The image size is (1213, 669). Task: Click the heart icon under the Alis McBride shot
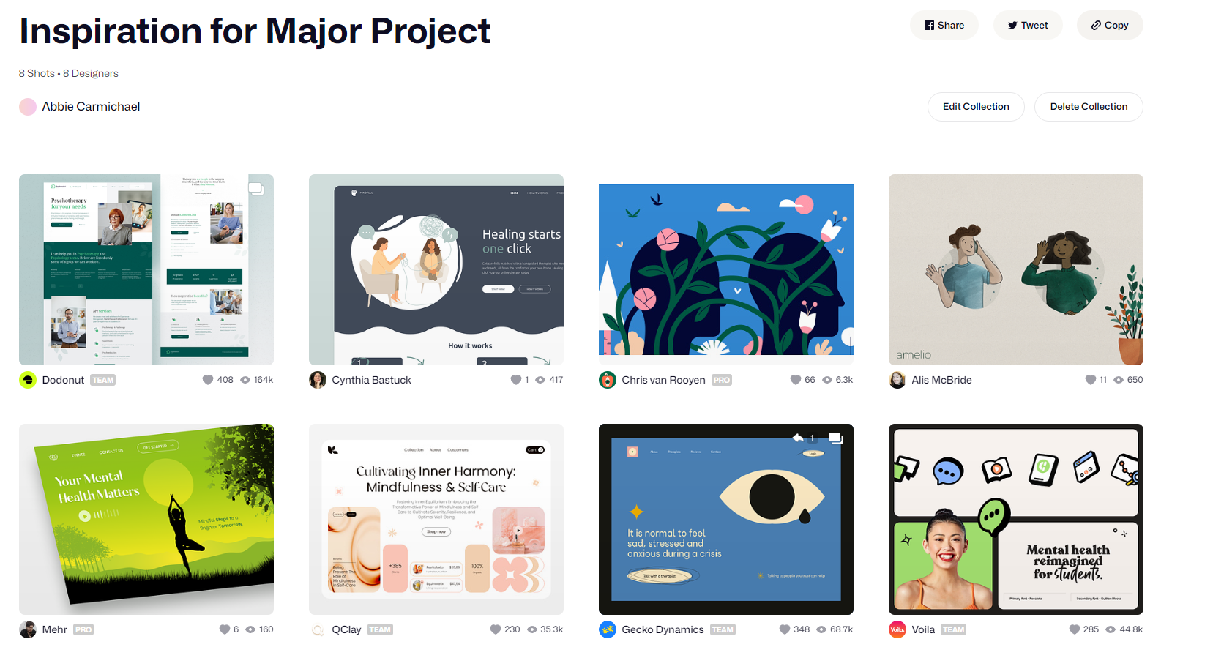1091,380
